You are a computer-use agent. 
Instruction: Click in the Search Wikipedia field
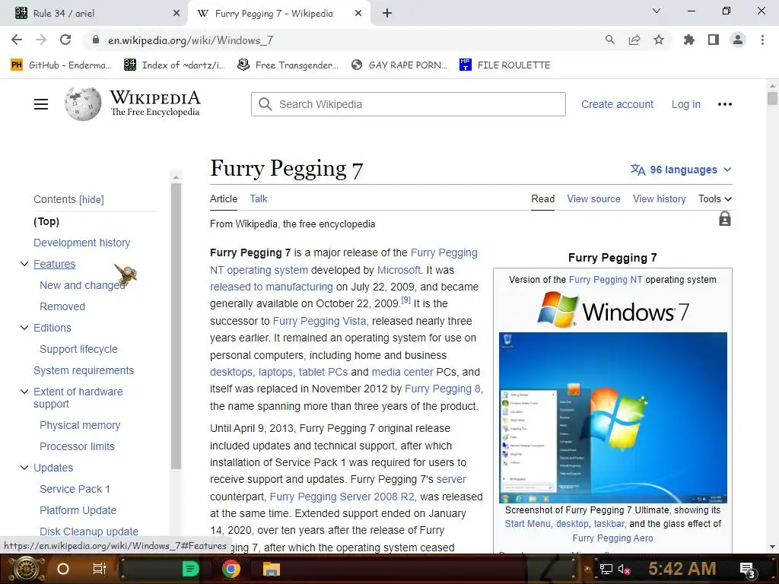(409, 104)
